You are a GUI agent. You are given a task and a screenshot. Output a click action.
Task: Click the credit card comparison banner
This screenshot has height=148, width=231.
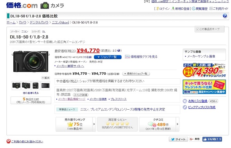(x=204, y=87)
